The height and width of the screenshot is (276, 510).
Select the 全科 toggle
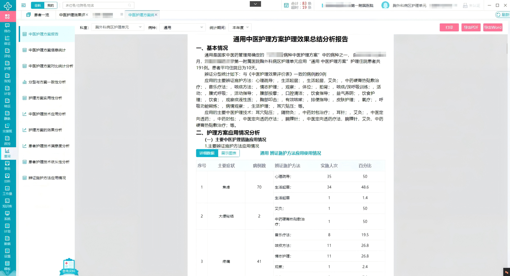point(38,5)
